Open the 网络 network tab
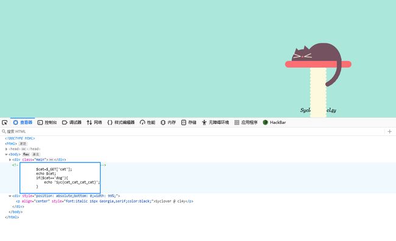 pos(94,123)
